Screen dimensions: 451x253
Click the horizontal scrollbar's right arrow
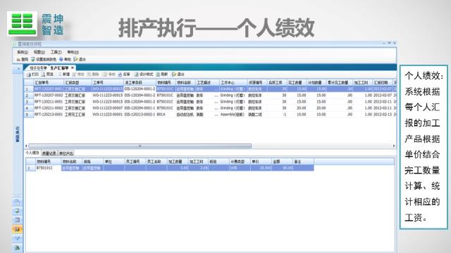[394, 146]
